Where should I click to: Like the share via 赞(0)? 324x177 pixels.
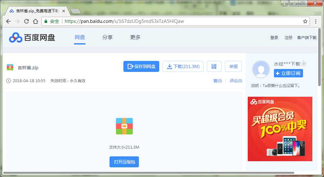[x=218, y=81]
